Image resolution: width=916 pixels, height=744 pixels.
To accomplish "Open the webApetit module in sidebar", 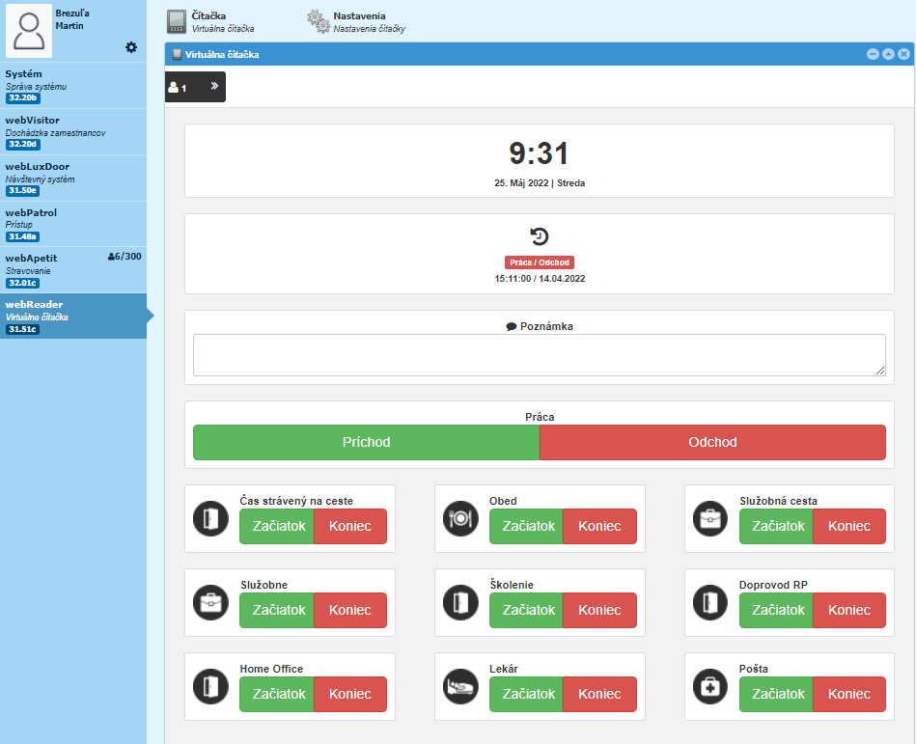I will click(x=73, y=270).
